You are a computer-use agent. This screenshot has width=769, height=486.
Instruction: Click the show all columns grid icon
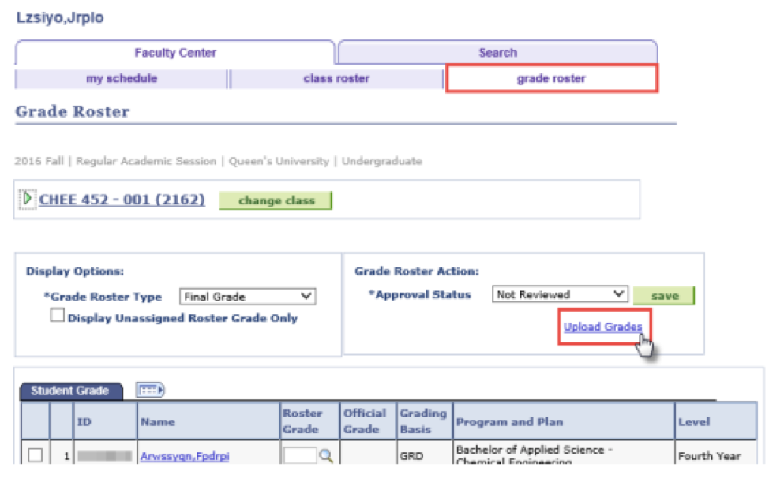(x=149, y=390)
